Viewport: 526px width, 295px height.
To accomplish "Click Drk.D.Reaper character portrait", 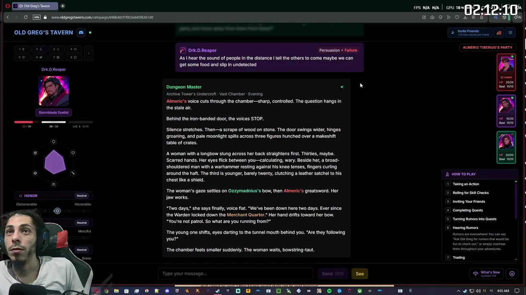I will pos(53,91).
